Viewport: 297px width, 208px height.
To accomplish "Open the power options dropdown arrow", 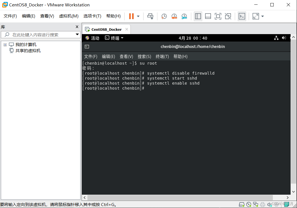I will click(138, 16).
